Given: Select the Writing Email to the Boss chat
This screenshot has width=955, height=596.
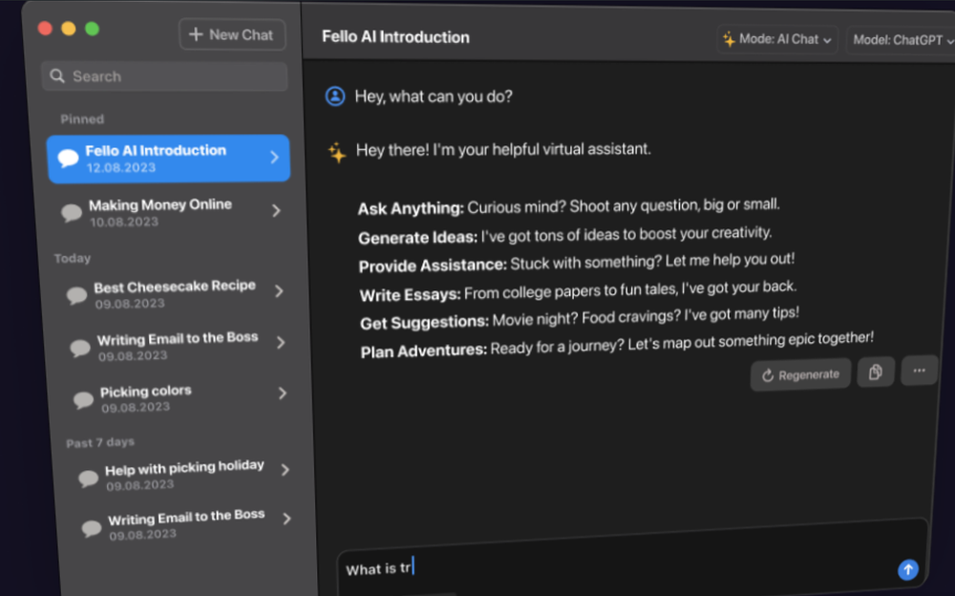Looking at the screenshot, I should point(172,344).
